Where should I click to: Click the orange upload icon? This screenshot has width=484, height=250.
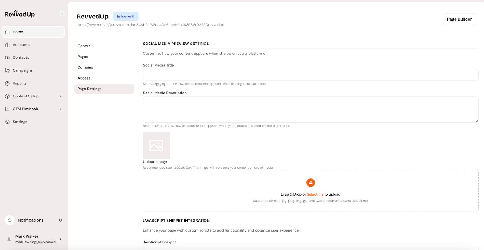click(x=310, y=183)
